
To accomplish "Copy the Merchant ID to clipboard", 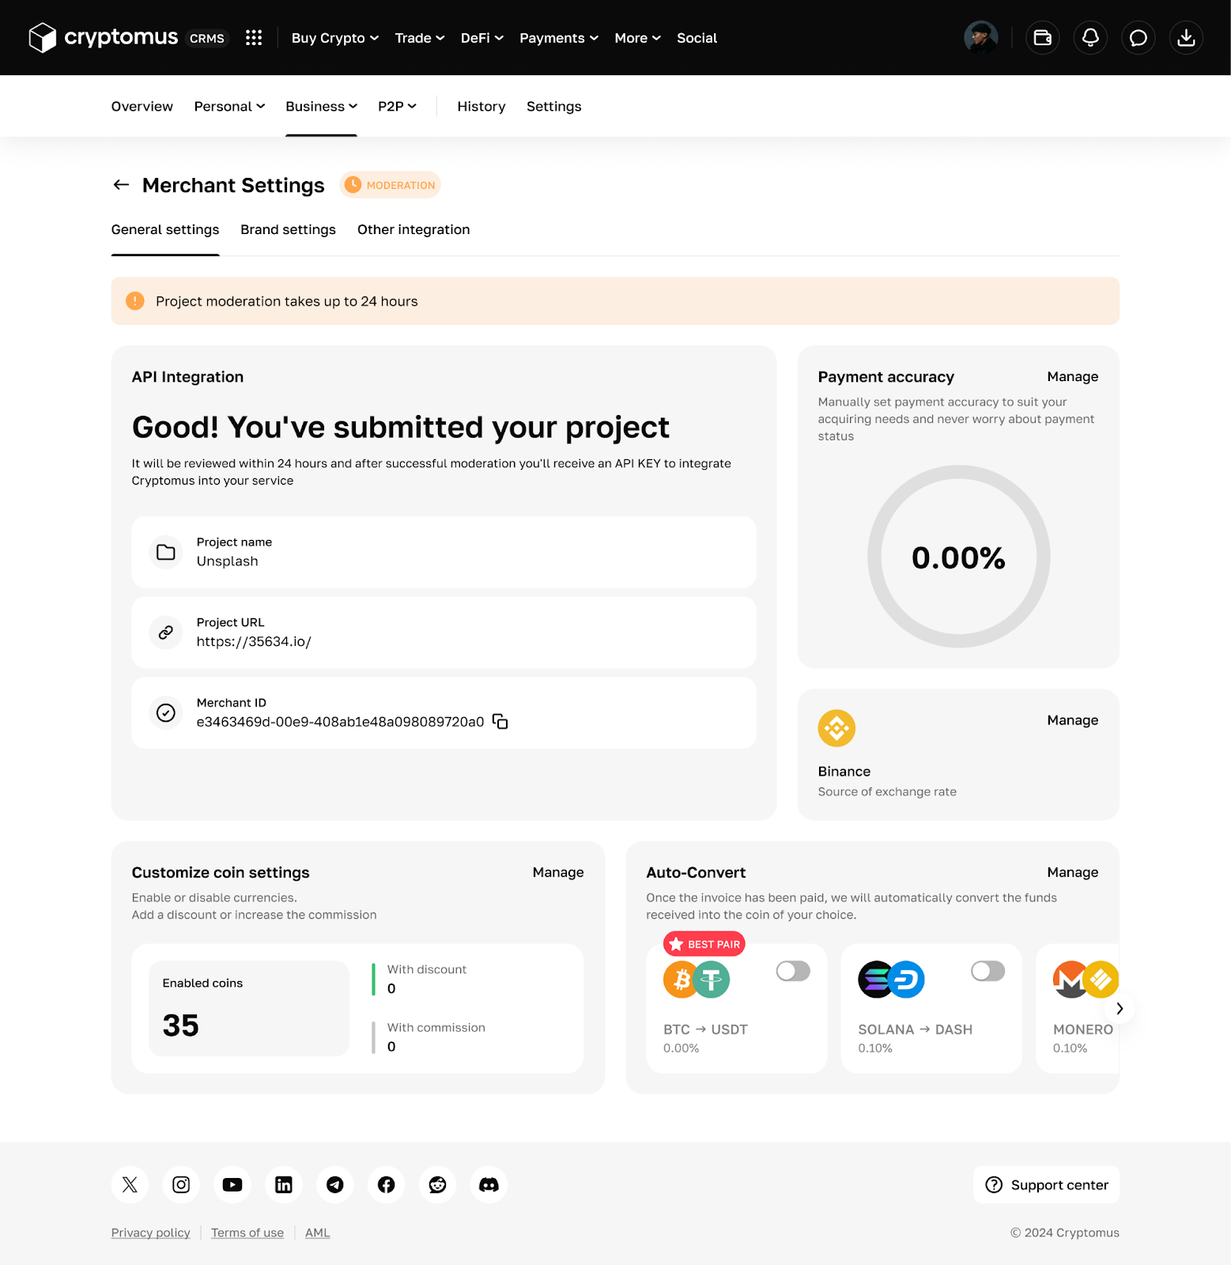I will pos(500,721).
